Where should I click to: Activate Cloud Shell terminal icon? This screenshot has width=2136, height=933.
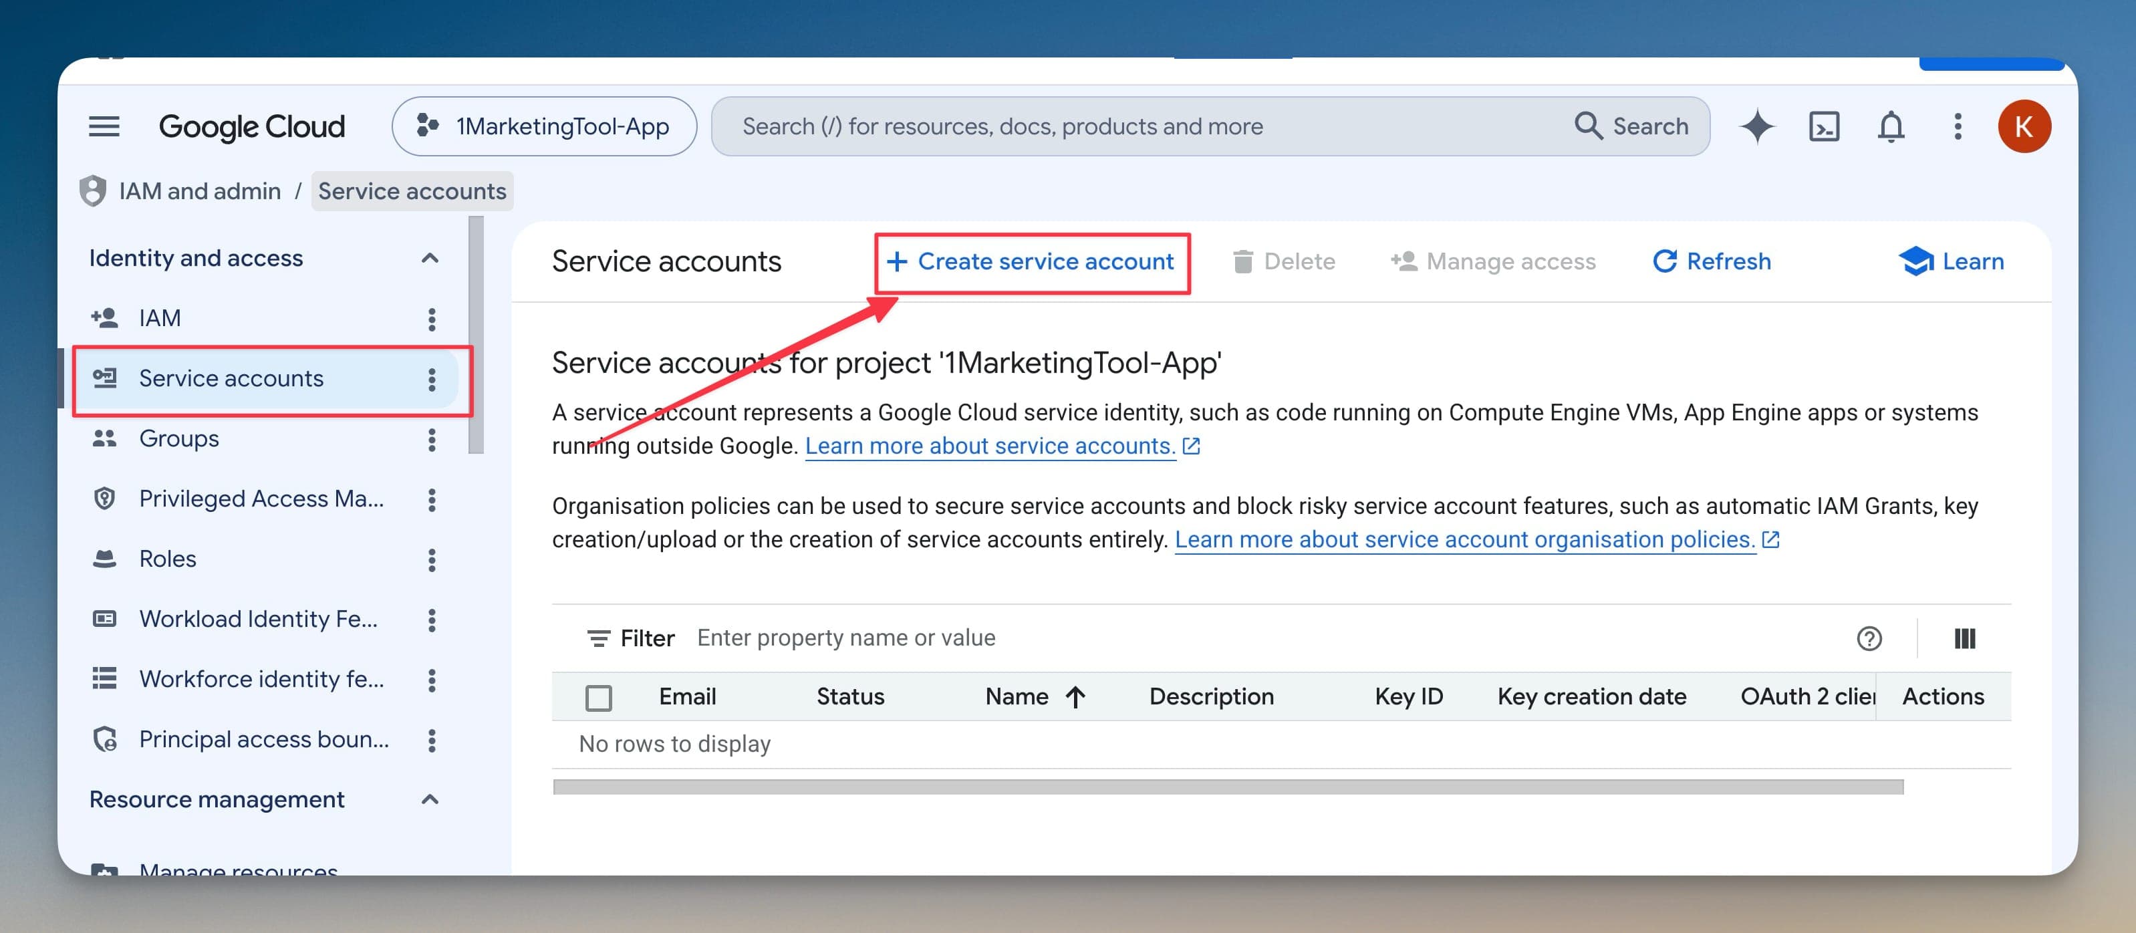pyautogui.click(x=1823, y=126)
